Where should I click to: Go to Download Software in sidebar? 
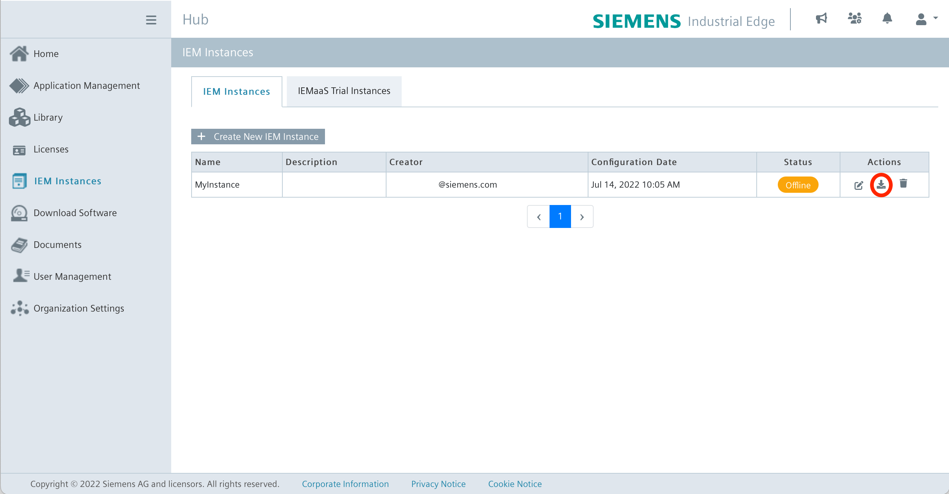pyautogui.click(x=75, y=213)
